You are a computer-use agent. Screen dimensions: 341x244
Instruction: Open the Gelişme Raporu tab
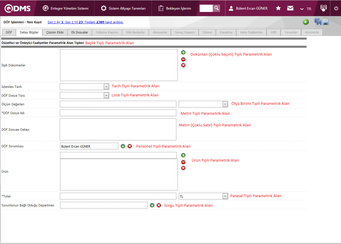[107, 32]
